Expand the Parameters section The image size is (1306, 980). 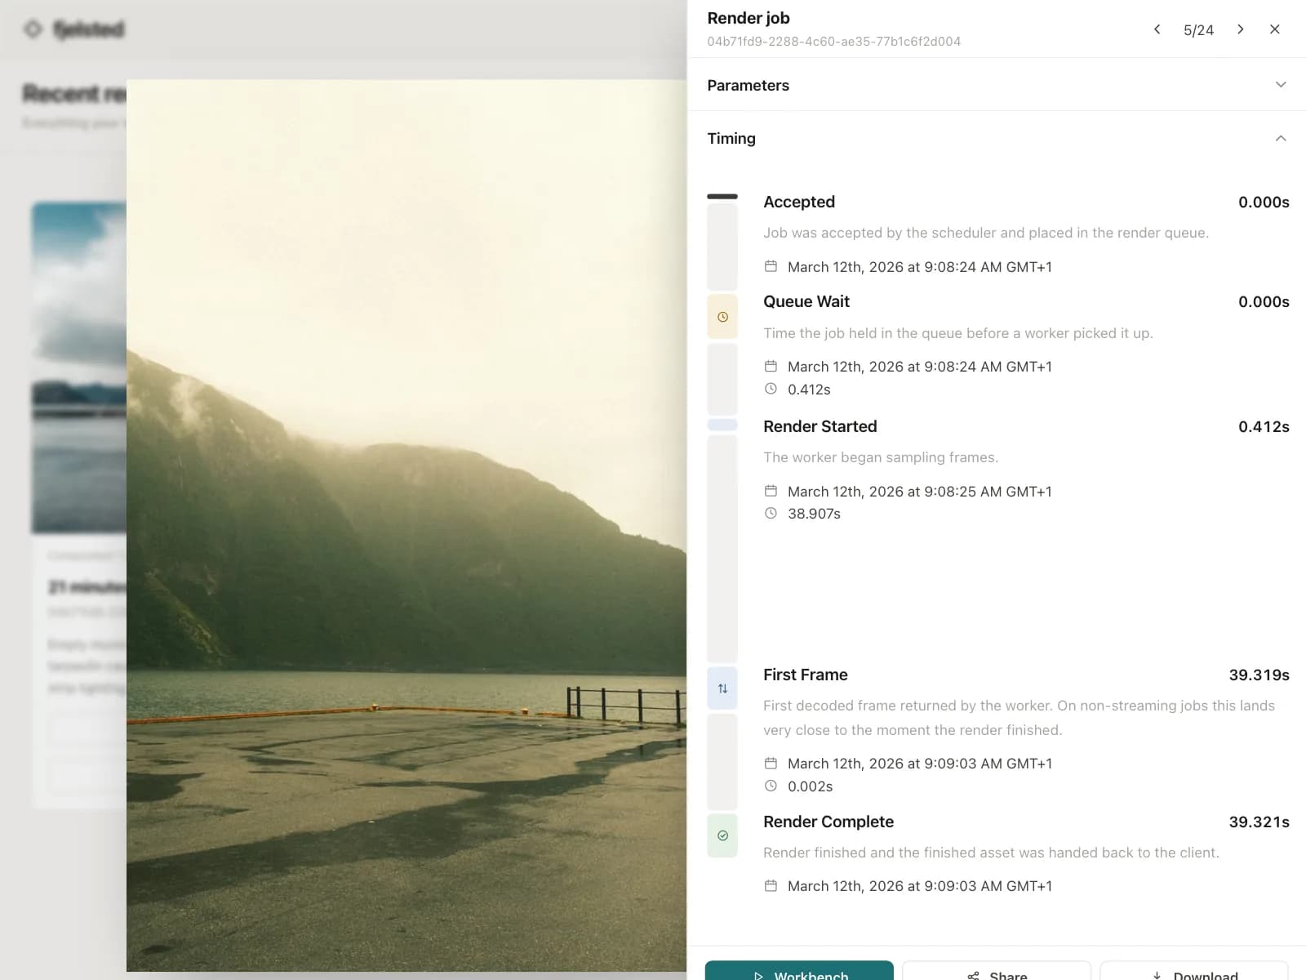point(997,85)
